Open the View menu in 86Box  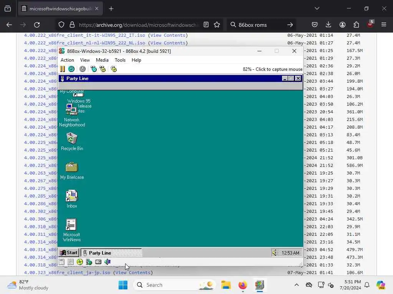[x=85, y=60]
